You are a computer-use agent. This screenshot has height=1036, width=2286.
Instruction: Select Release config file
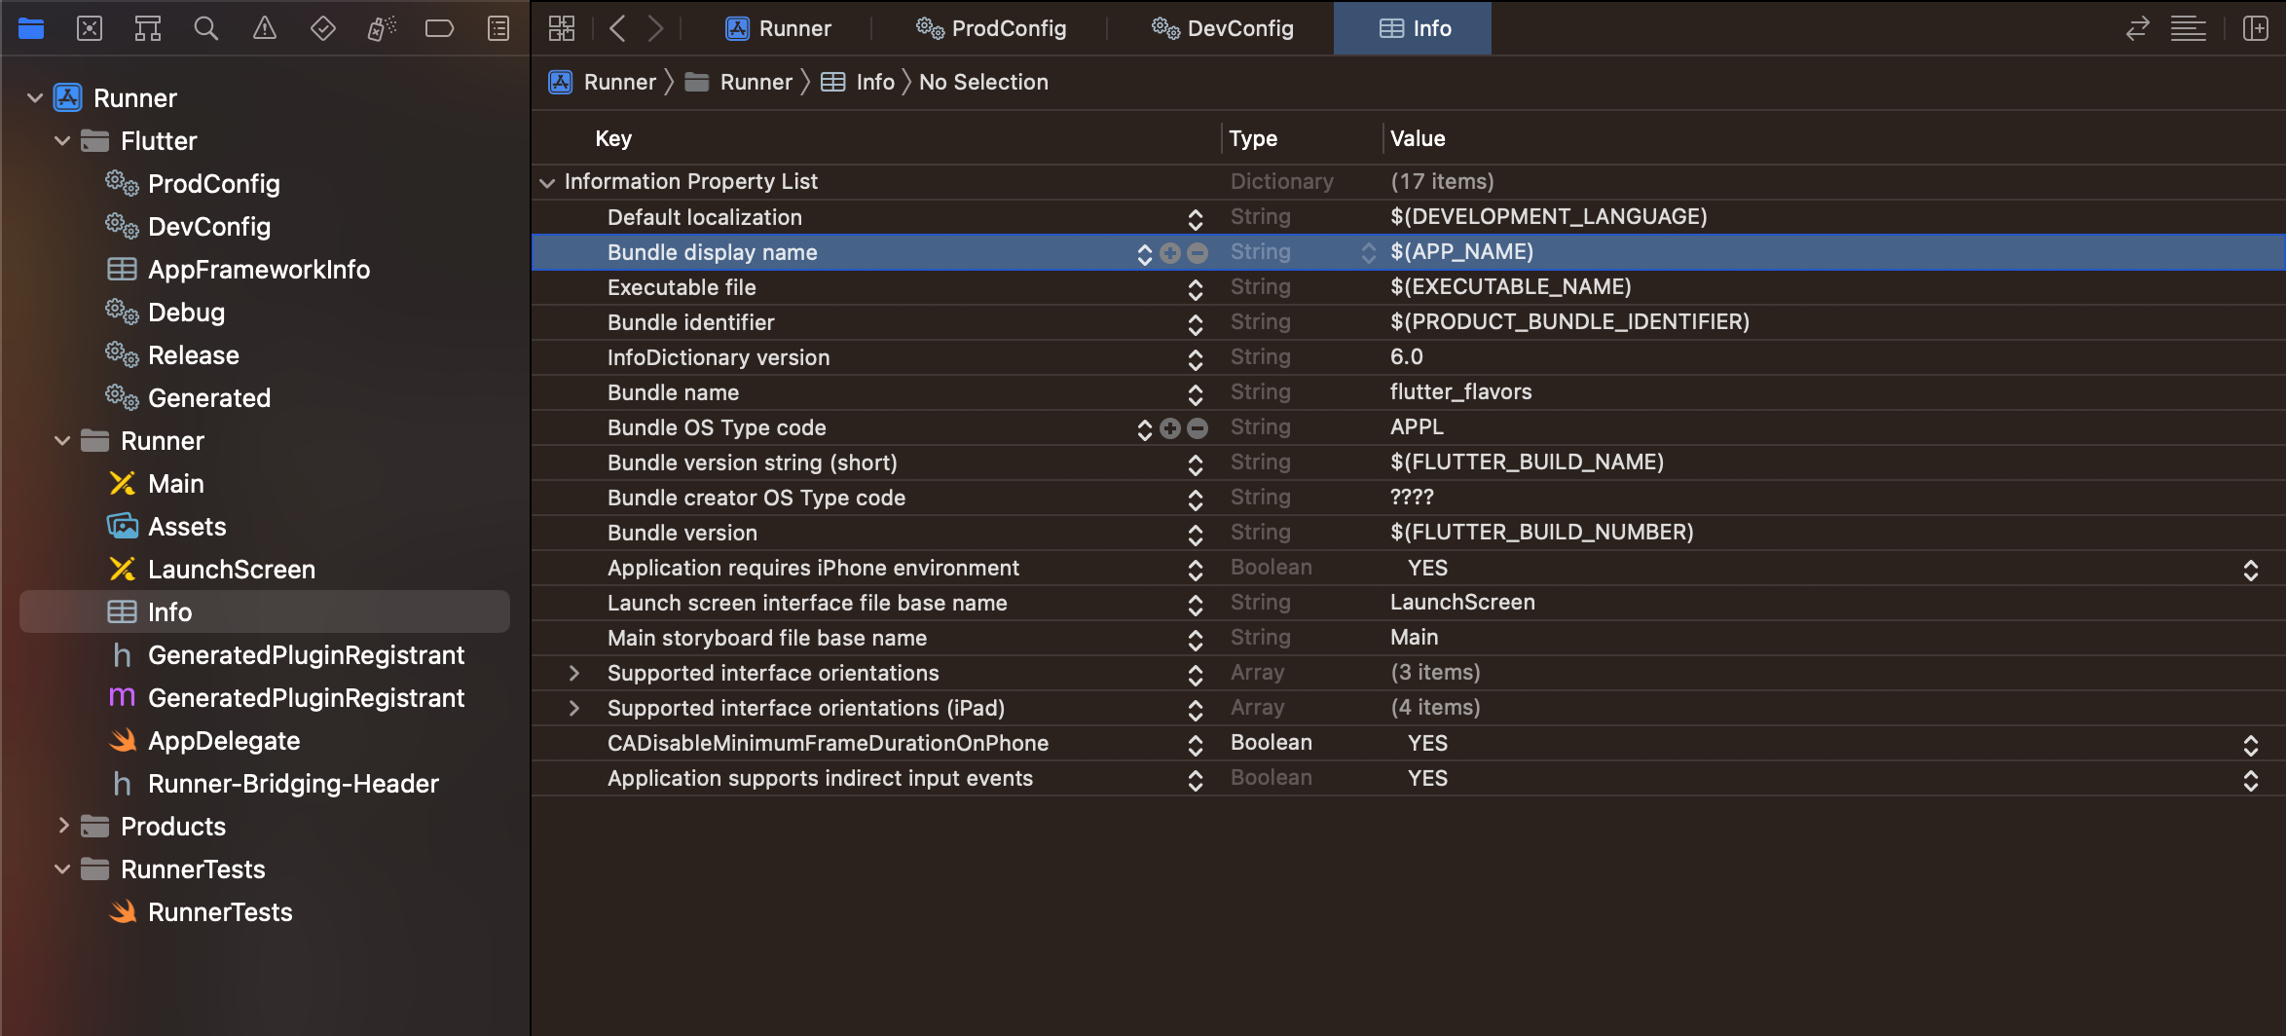click(x=172, y=354)
